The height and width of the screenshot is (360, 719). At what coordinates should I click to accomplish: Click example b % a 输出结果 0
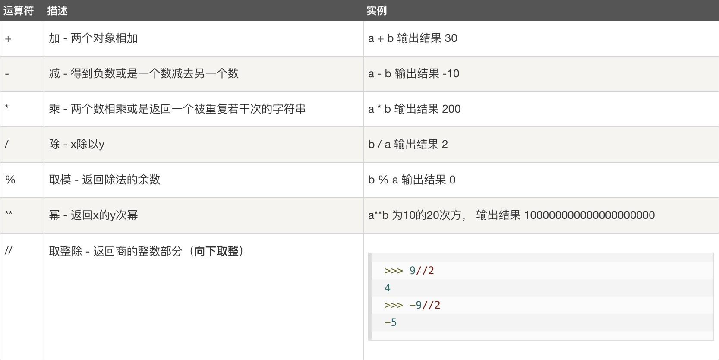[x=412, y=180]
